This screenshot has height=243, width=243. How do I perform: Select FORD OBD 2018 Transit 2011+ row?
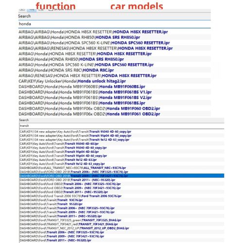(x=121, y=180)
